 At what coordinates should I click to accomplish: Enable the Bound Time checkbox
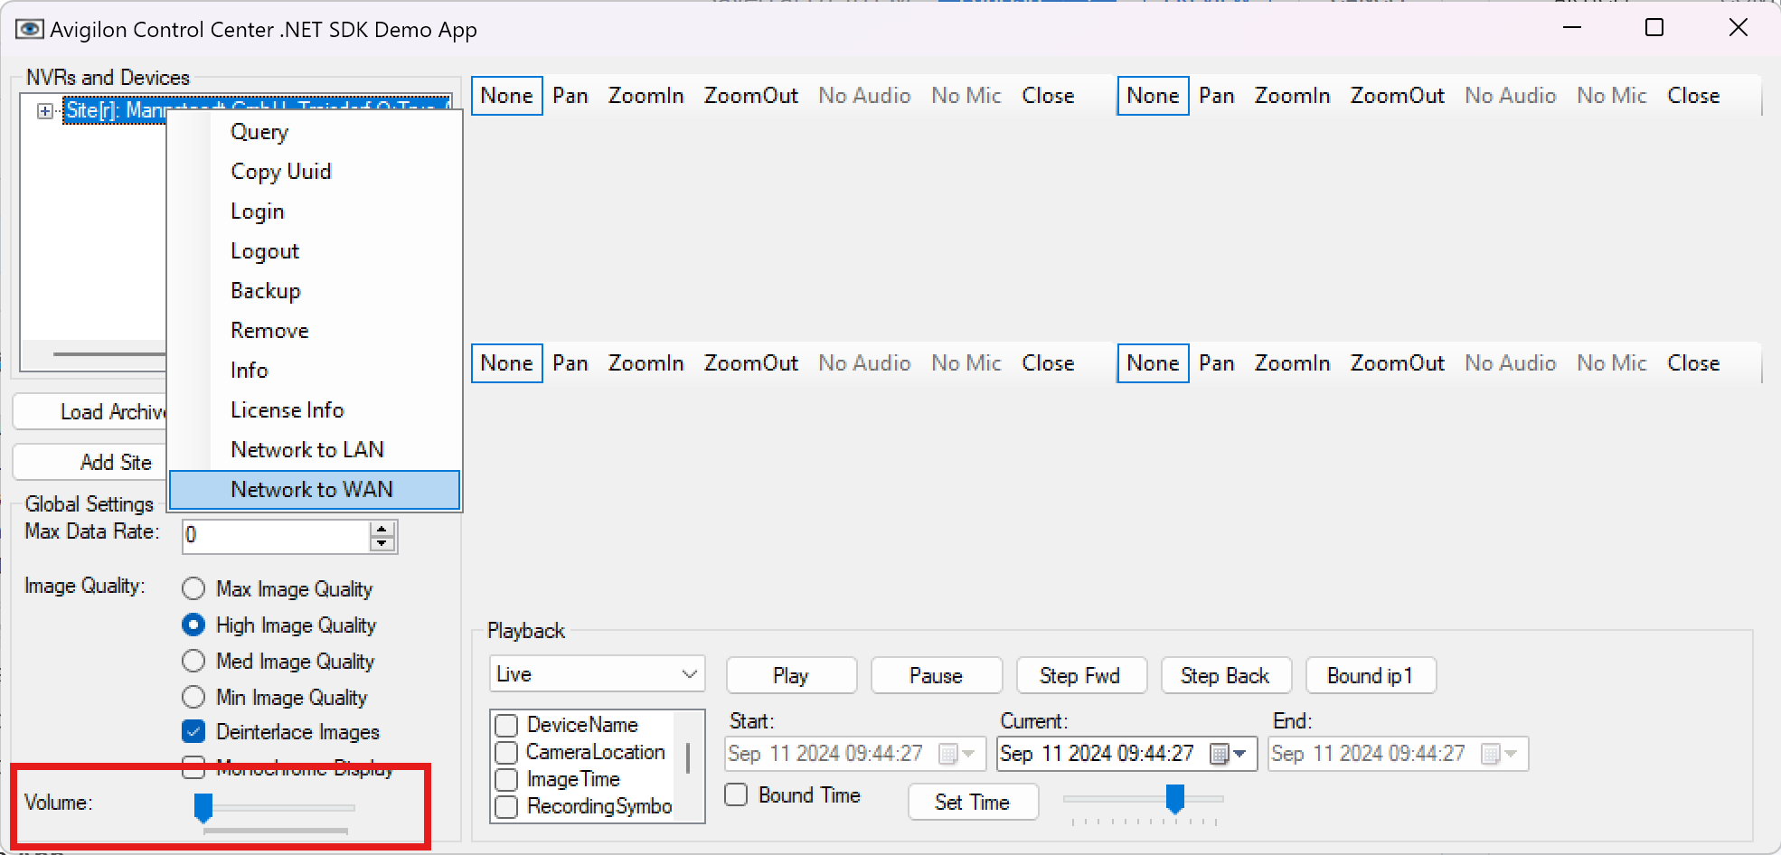[736, 795]
